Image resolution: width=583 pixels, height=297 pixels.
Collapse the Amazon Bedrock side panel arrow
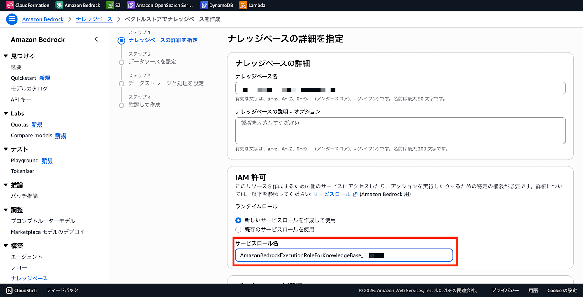click(x=96, y=39)
